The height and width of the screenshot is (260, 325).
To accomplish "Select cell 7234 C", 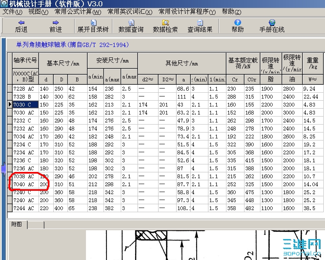I will [26, 144].
